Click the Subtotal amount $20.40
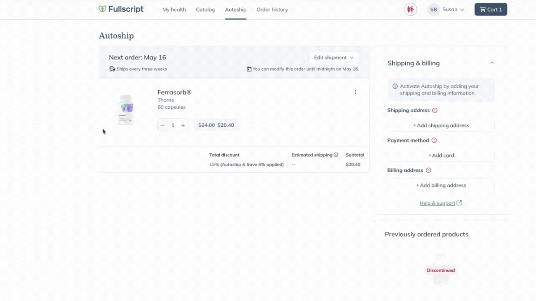This screenshot has width=536, height=301. [353, 164]
